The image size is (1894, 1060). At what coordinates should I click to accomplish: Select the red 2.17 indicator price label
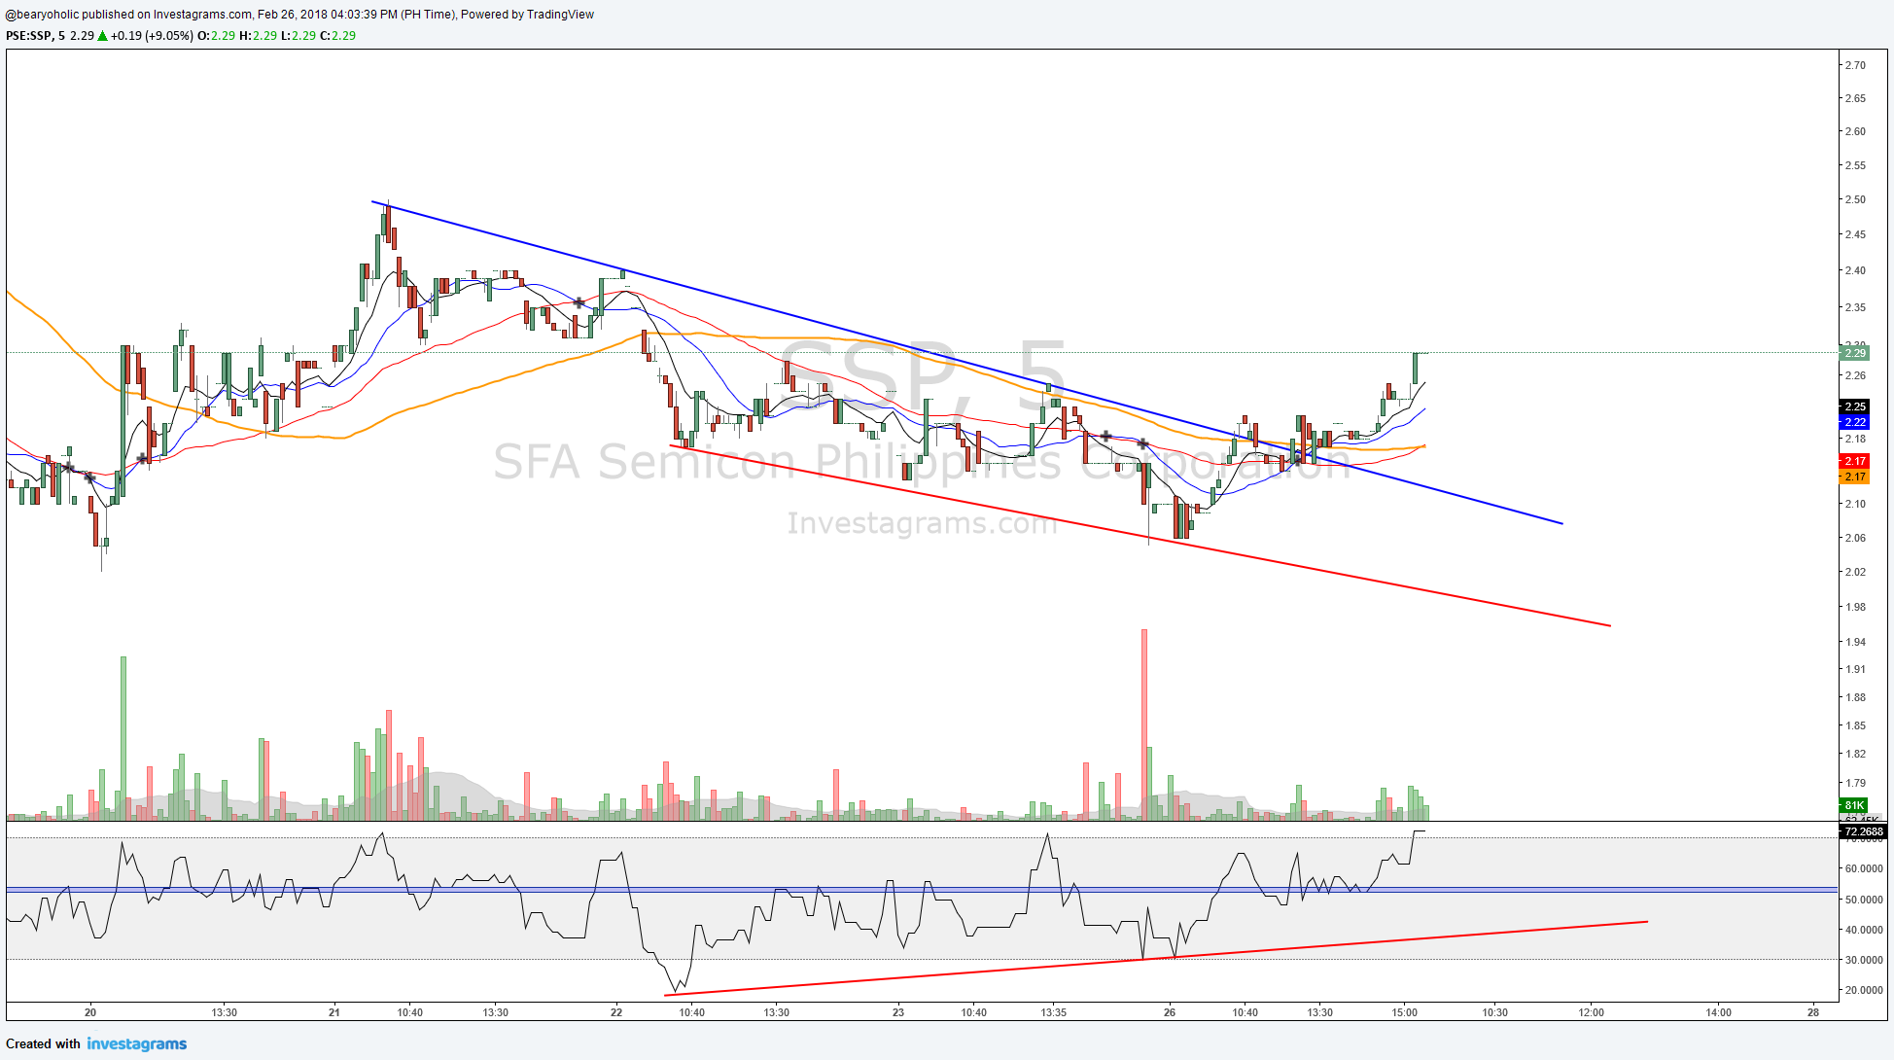(x=1856, y=461)
